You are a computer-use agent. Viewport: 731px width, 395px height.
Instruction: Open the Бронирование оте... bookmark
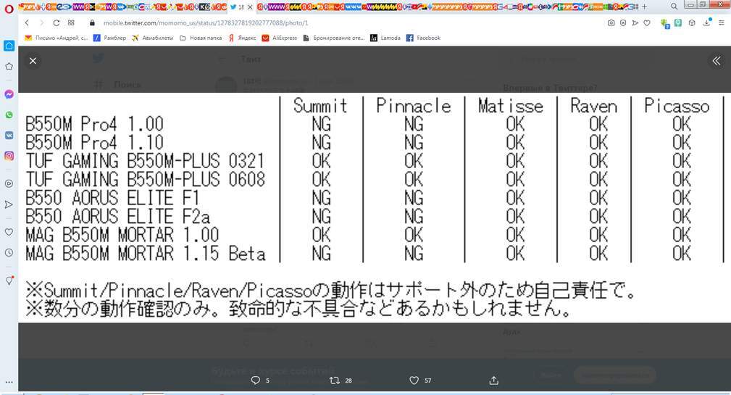click(x=334, y=38)
